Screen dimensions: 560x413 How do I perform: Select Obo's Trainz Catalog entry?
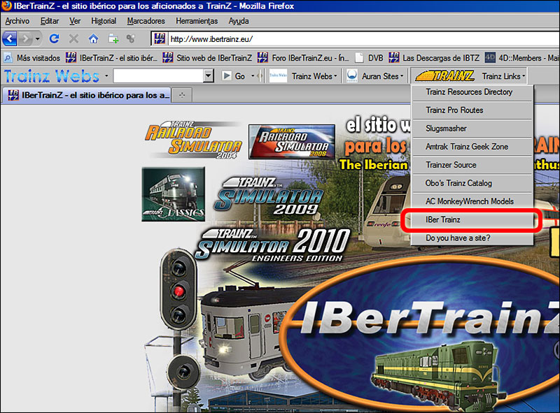[x=472, y=183]
